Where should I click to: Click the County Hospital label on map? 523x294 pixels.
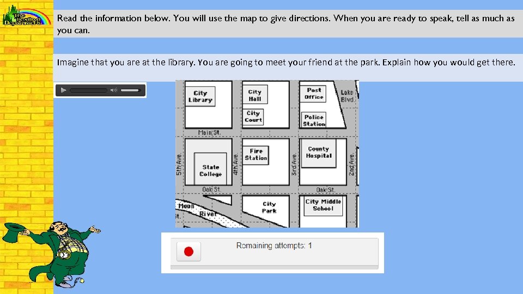coord(319,152)
